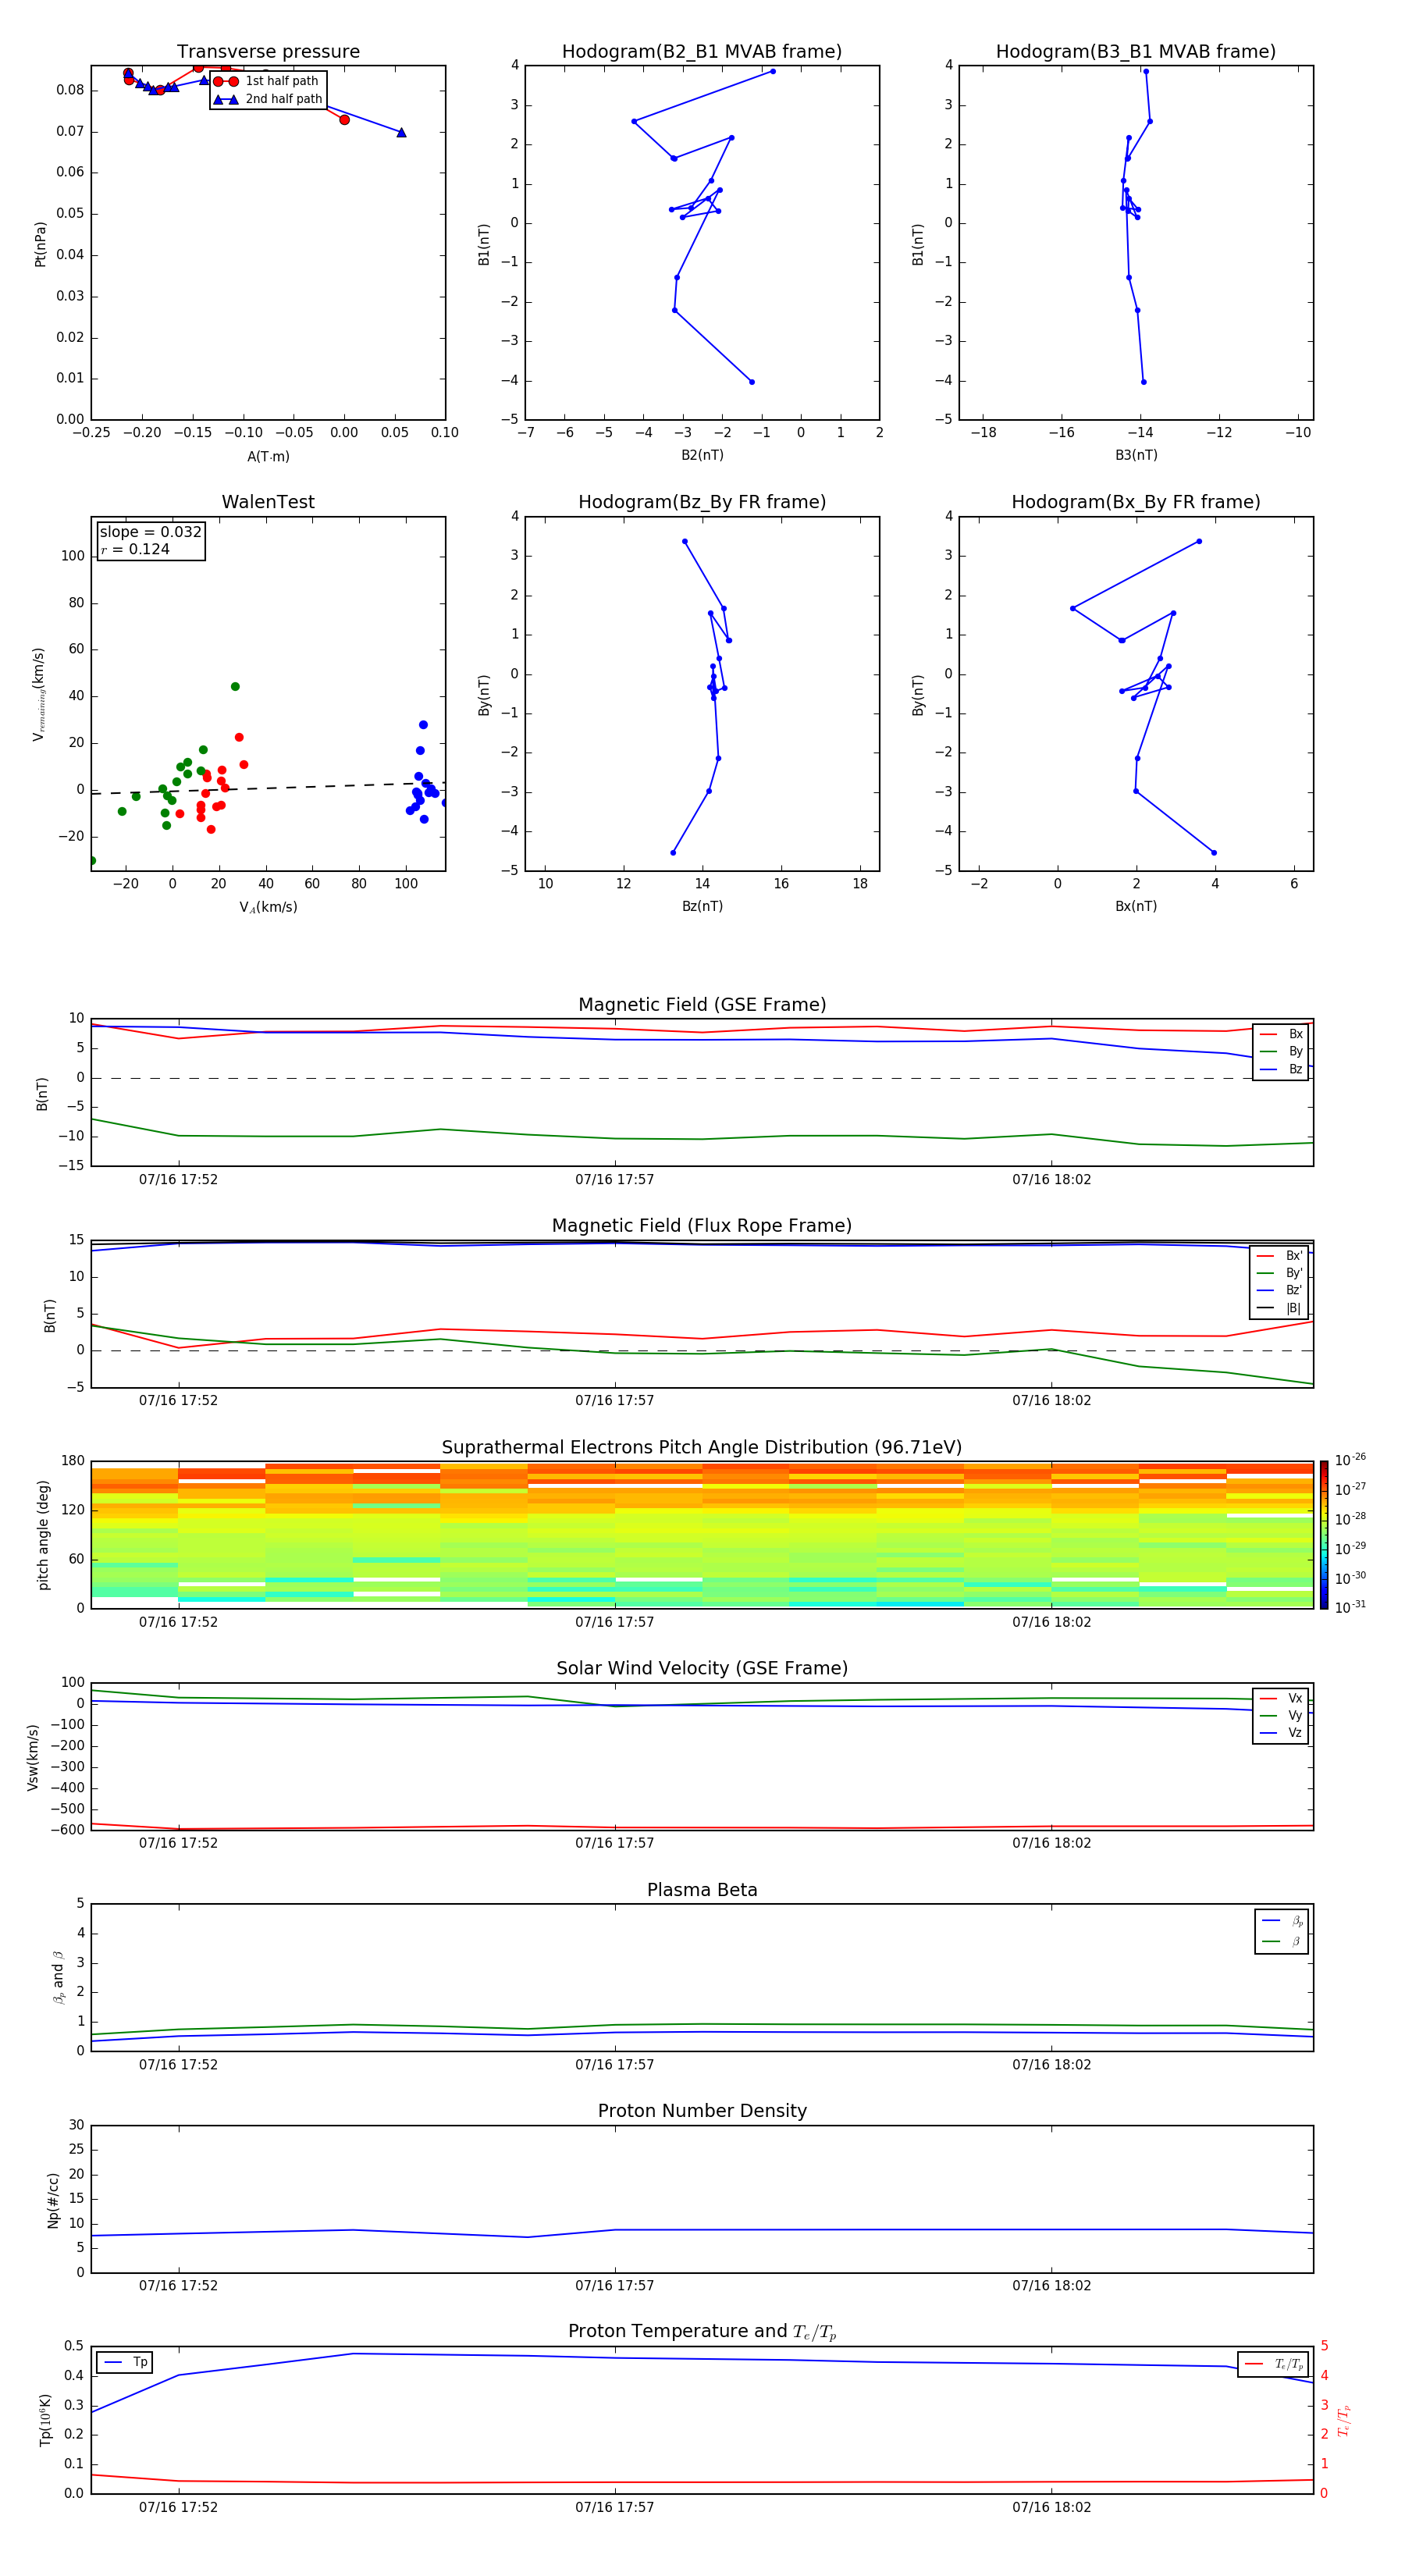This screenshot has height=2576, width=1405.
Task: Click the Suprathermal Electrons Pitch Angle Distribution title
Action: coord(702,1448)
